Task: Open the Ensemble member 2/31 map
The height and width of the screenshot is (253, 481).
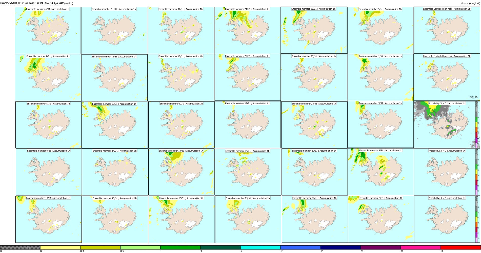Action: tap(380, 77)
